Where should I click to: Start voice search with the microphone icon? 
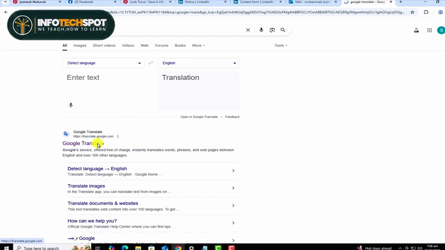point(261,30)
